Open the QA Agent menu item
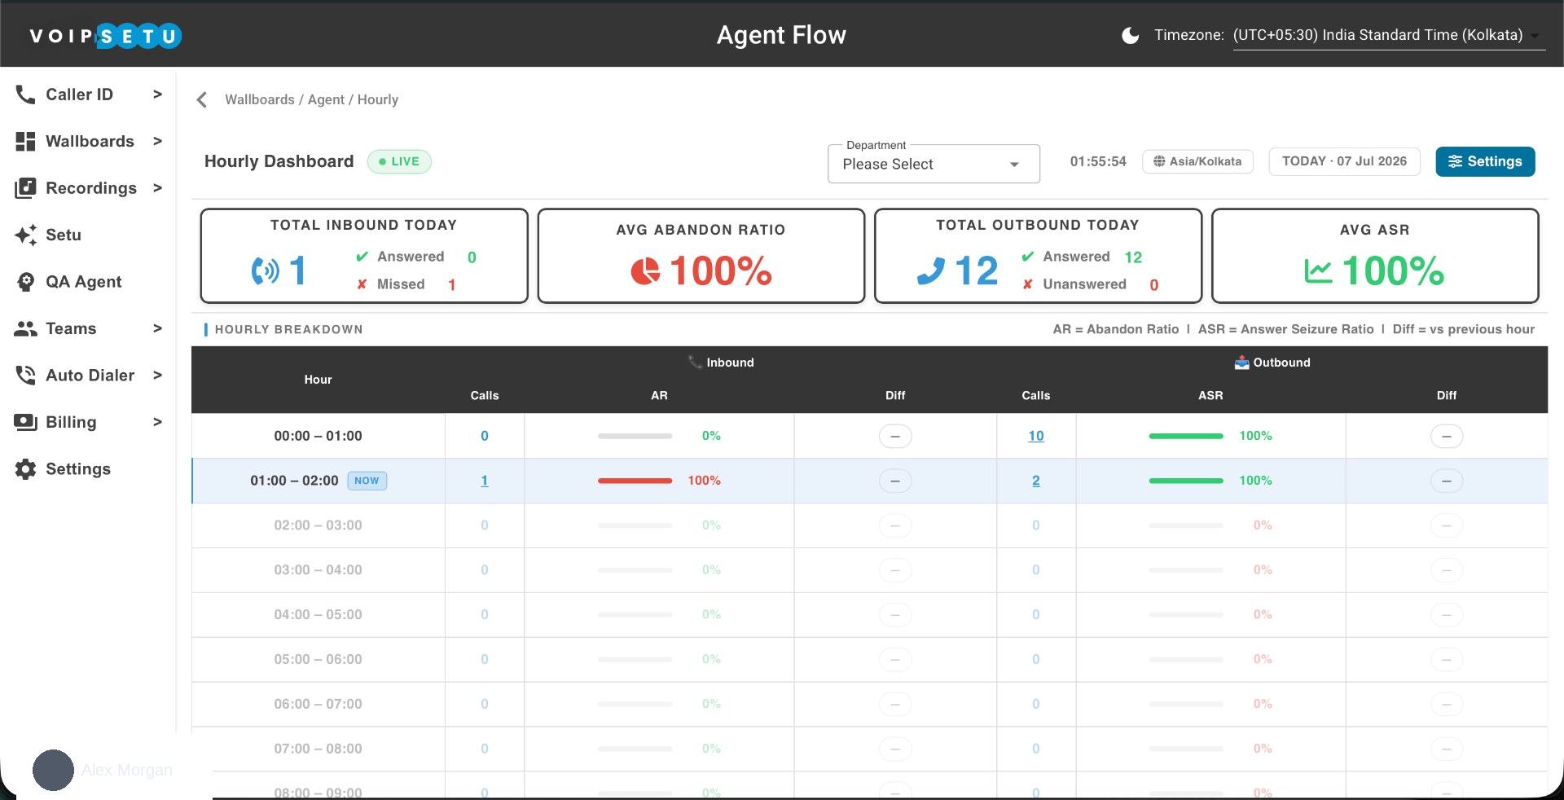 point(88,282)
